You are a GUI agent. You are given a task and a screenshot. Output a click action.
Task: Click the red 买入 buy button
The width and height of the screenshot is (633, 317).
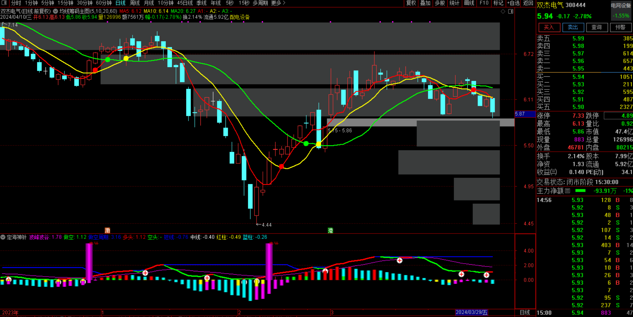pyautogui.click(x=549, y=27)
